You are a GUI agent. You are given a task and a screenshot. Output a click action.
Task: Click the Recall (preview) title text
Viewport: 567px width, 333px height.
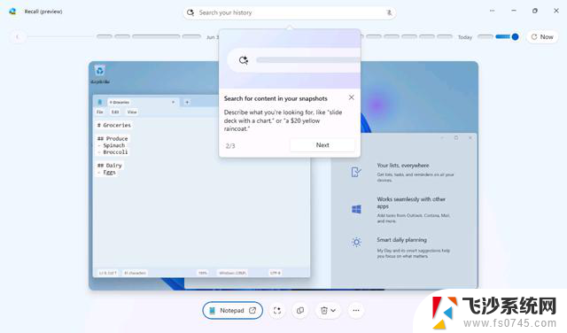pyautogui.click(x=43, y=12)
